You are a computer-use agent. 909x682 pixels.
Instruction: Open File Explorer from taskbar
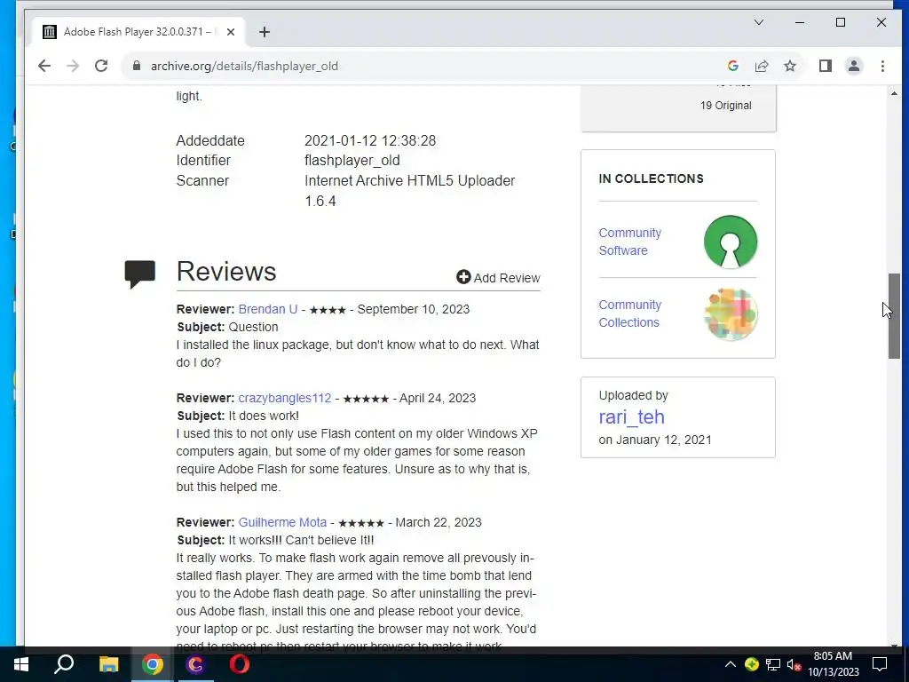coord(108,664)
